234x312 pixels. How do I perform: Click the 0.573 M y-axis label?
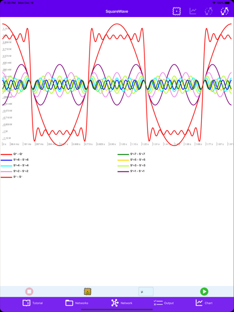tap(7, 56)
